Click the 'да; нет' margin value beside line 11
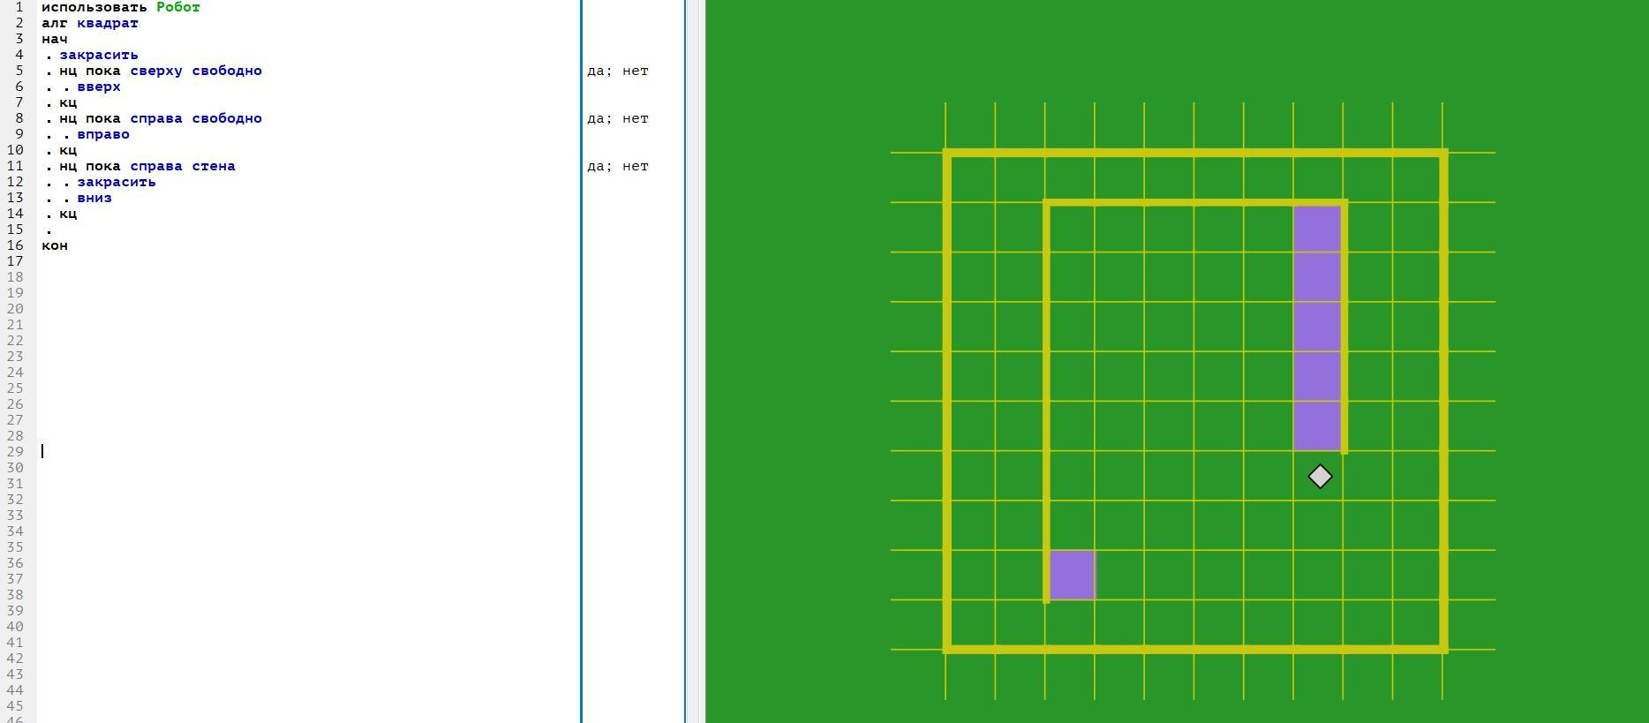 point(618,166)
